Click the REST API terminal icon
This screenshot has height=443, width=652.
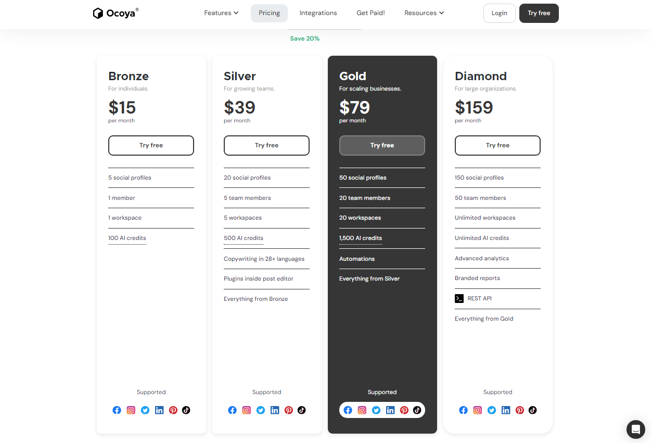pyautogui.click(x=459, y=298)
